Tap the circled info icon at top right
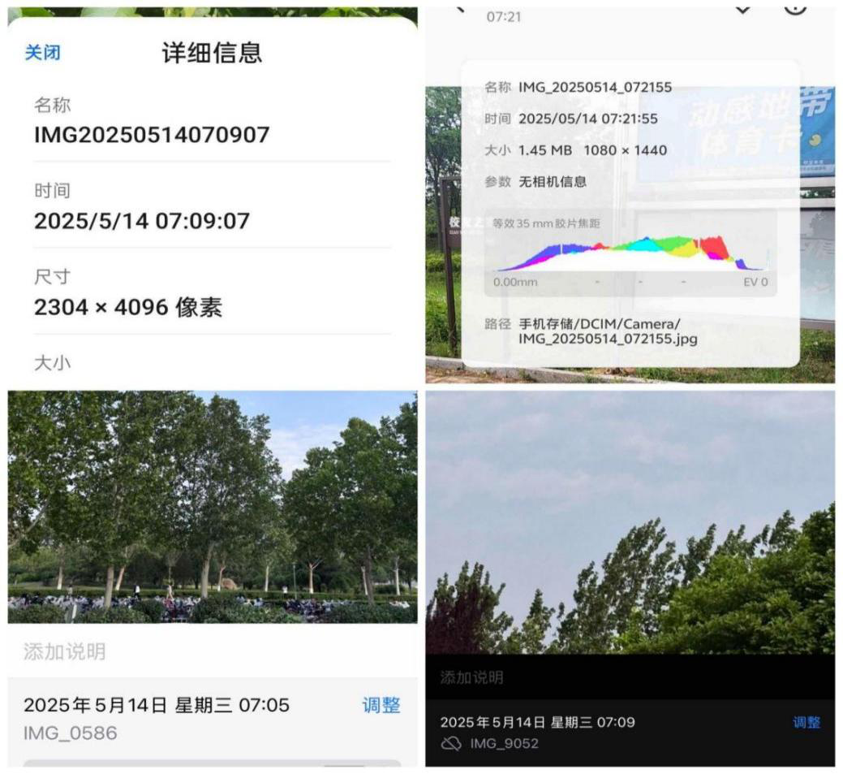The height and width of the screenshot is (774, 843). click(795, 6)
